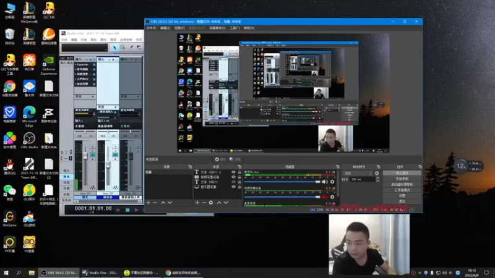Image resolution: width=495 pixels, height=278 pixels.
Task: Open the transition type dropdown in OBS
Action: (x=358, y=174)
